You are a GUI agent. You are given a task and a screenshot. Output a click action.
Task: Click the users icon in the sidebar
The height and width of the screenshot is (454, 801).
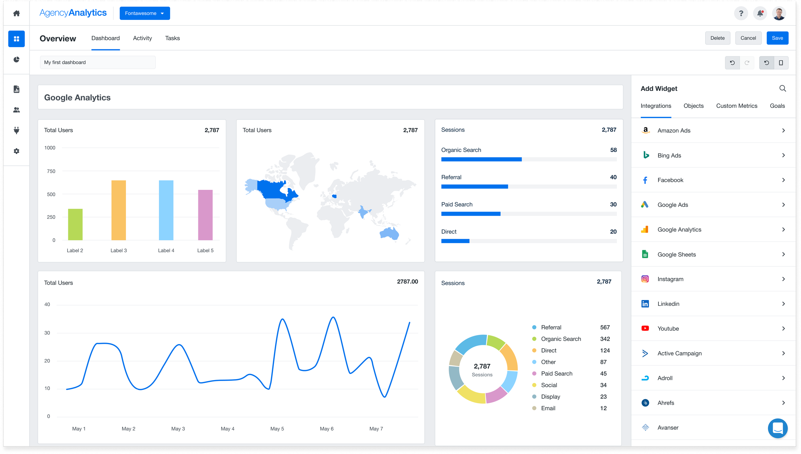[16, 110]
